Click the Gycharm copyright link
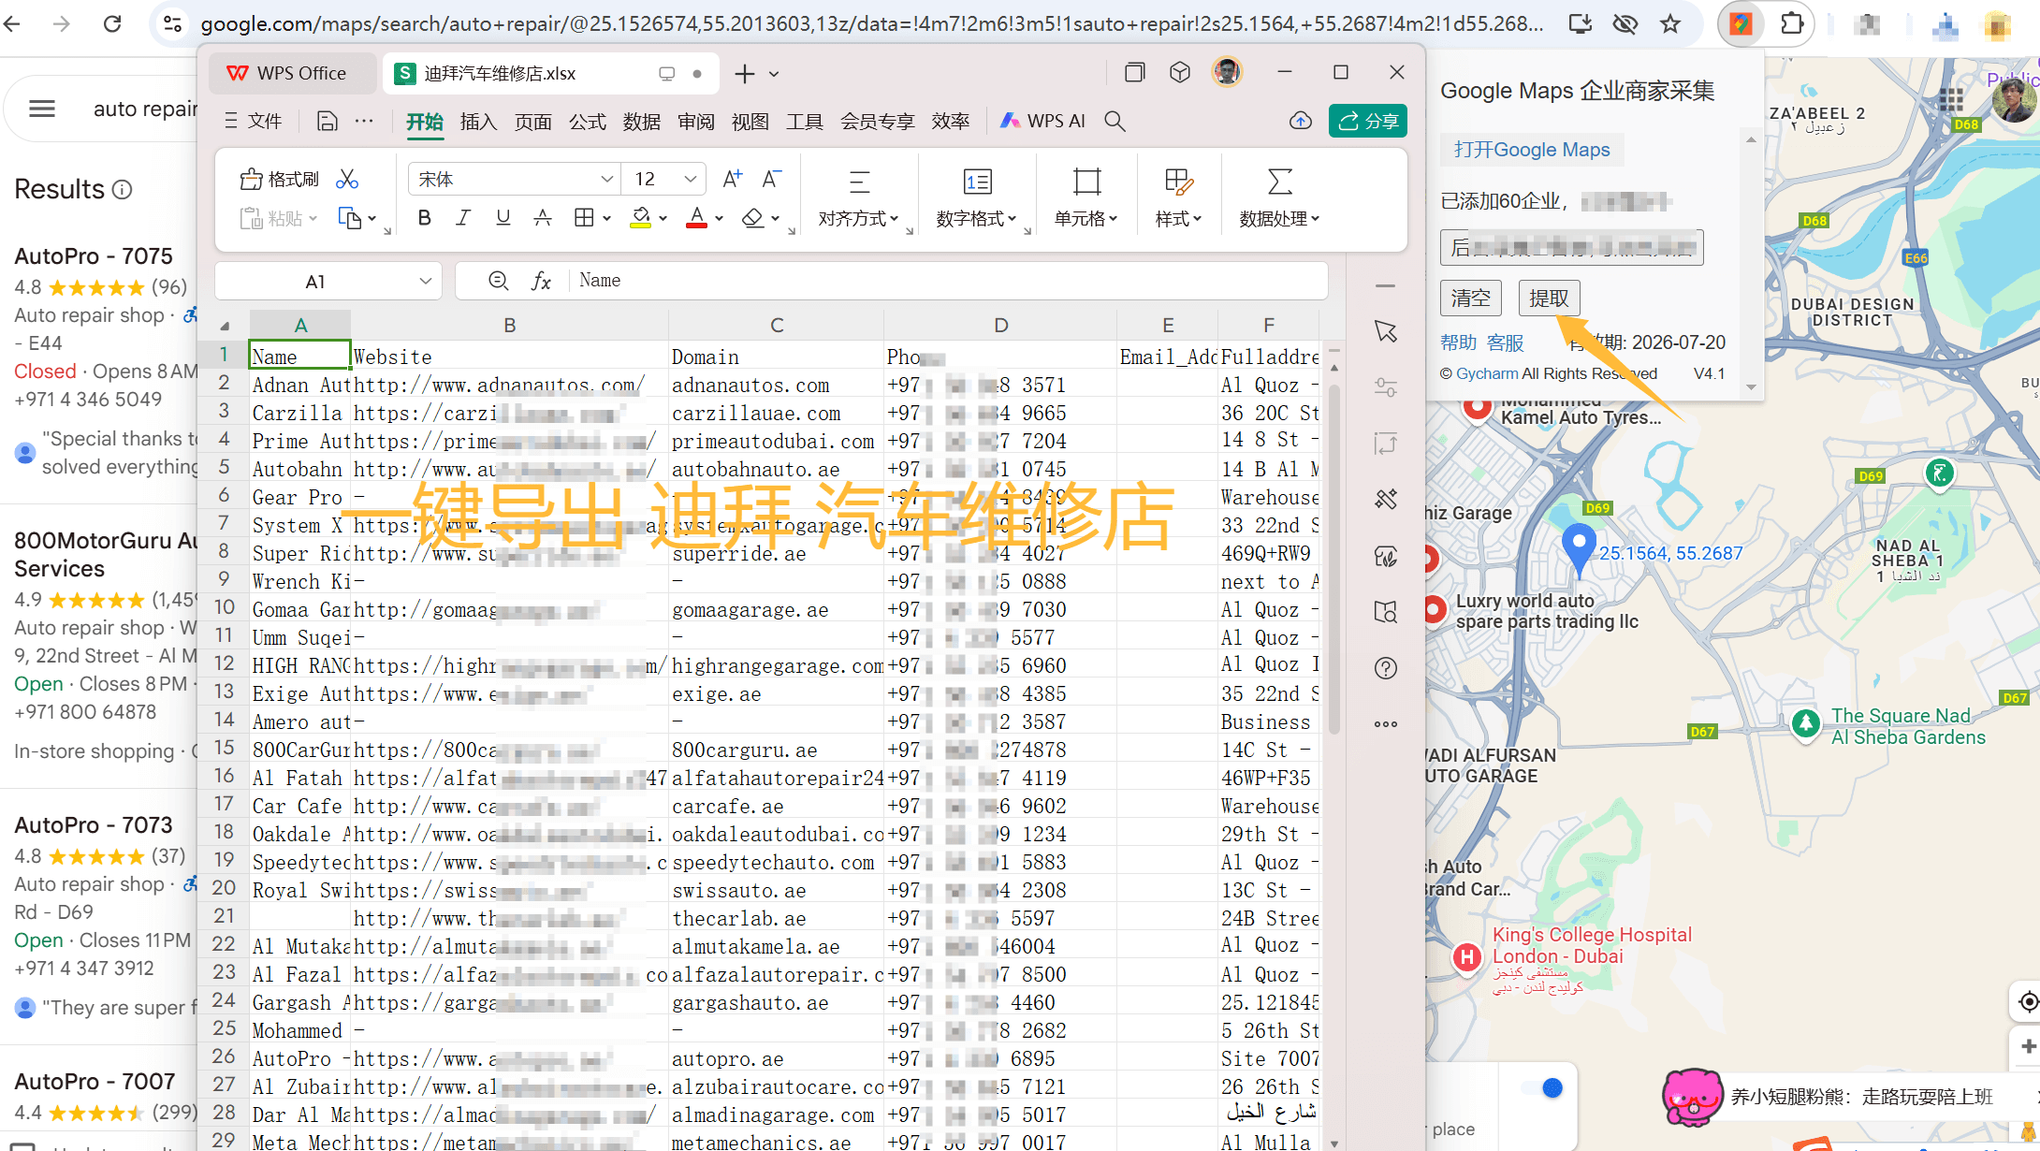 tap(1487, 373)
